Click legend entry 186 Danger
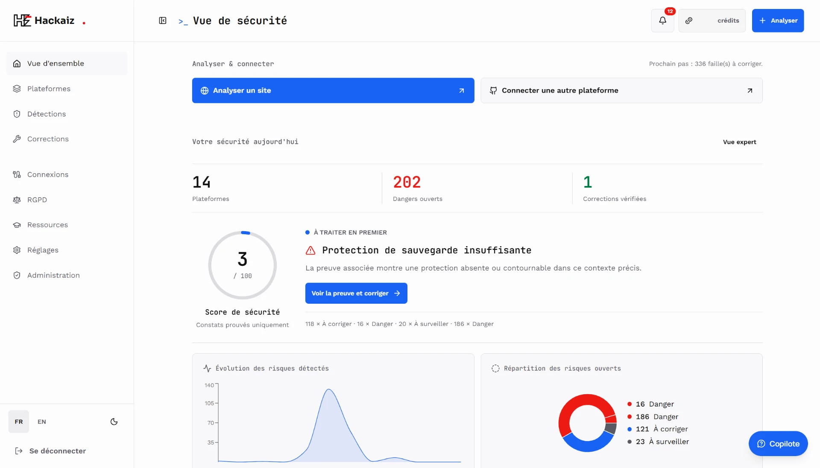 pos(653,417)
